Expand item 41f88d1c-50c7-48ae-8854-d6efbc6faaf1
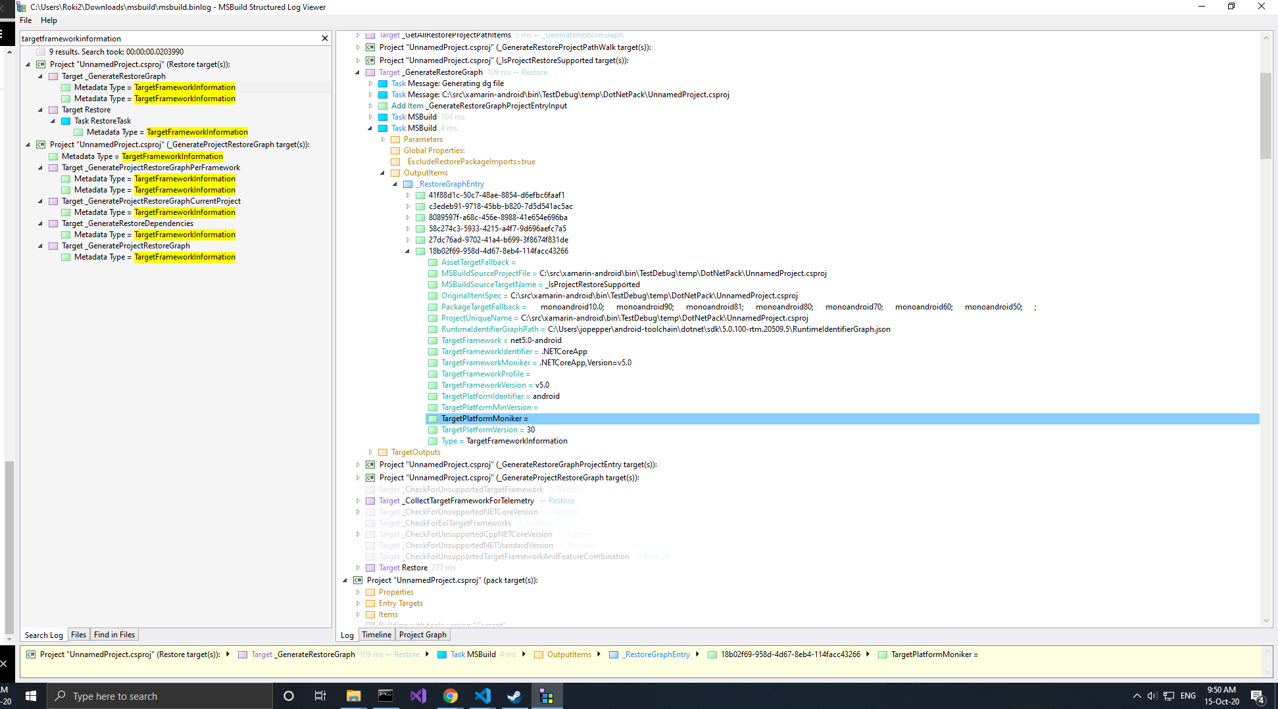The image size is (1278, 709). point(408,195)
